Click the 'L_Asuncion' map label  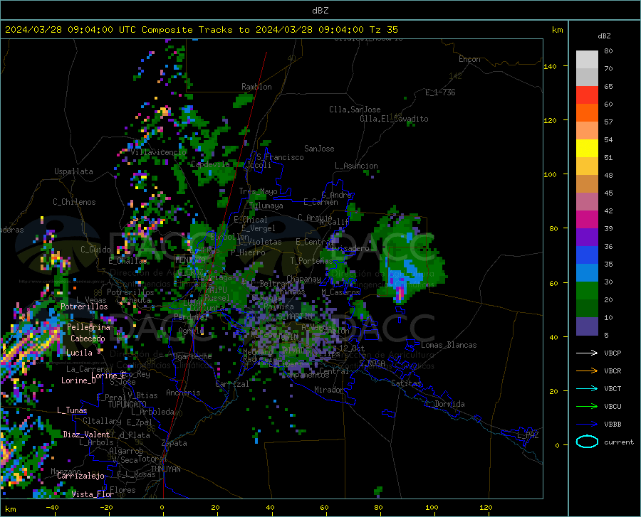point(356,166)
